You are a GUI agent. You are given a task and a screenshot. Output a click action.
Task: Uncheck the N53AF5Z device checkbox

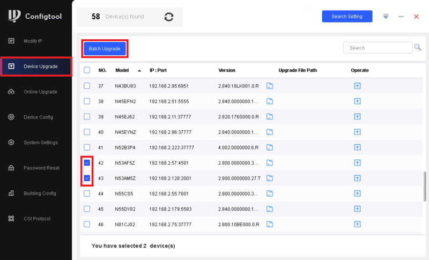87,162
